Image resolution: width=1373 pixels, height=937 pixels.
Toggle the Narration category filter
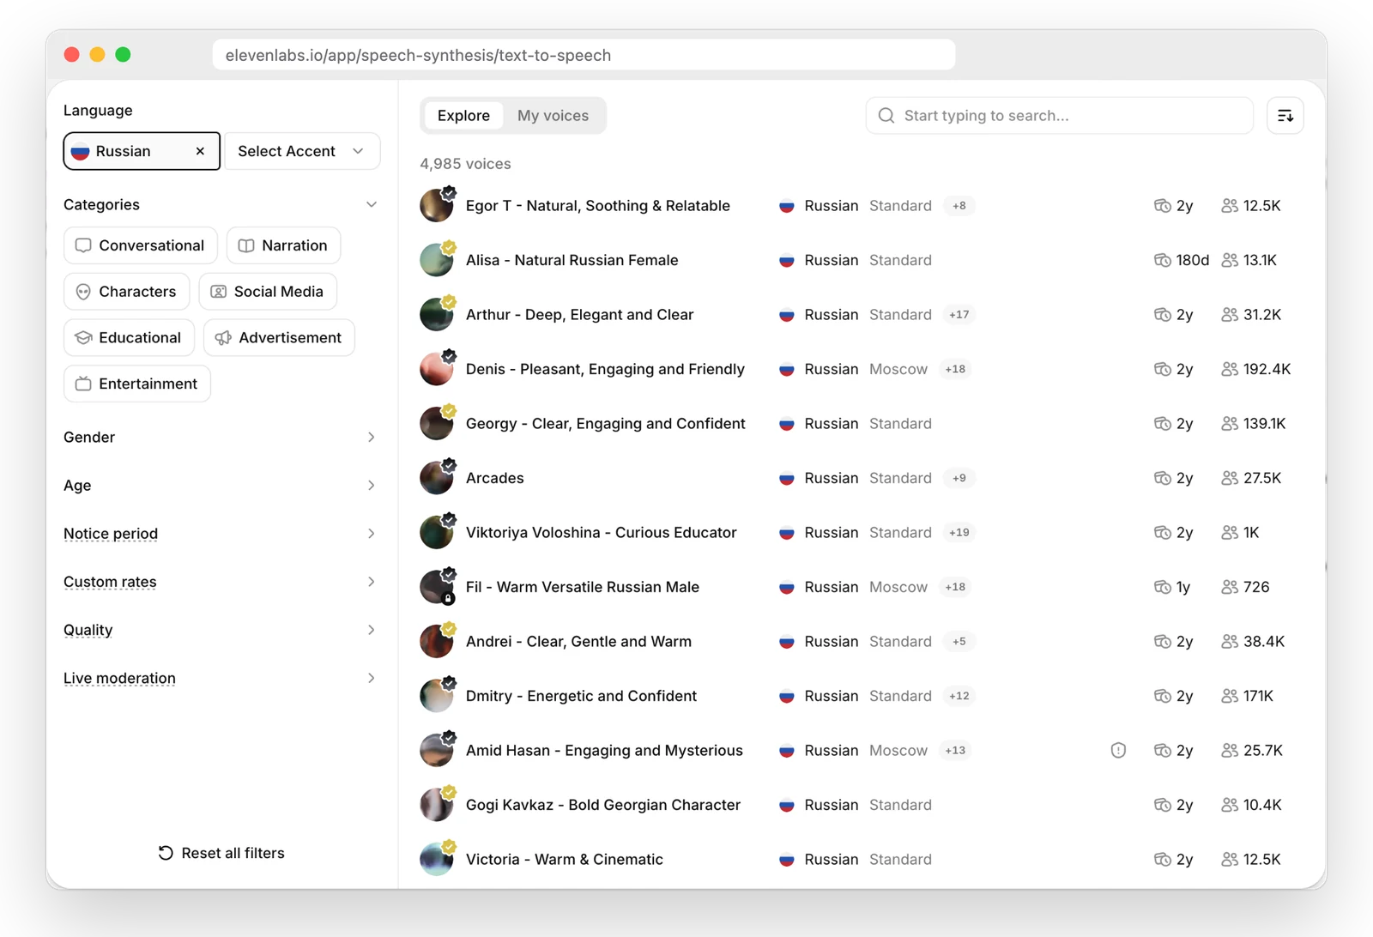point(283,245)
